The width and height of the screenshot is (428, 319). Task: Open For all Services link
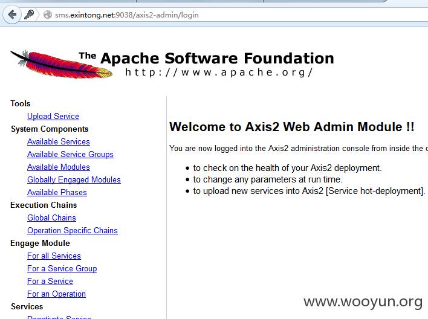click(x=54, y=256)
